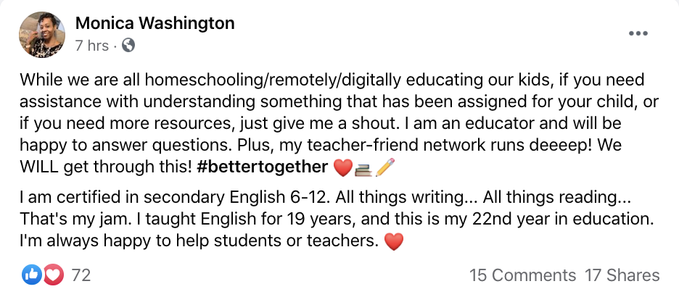This screenshot has width=679, height=297.
Task: Click the blue Like reaction icon
Action: (33, 275)
